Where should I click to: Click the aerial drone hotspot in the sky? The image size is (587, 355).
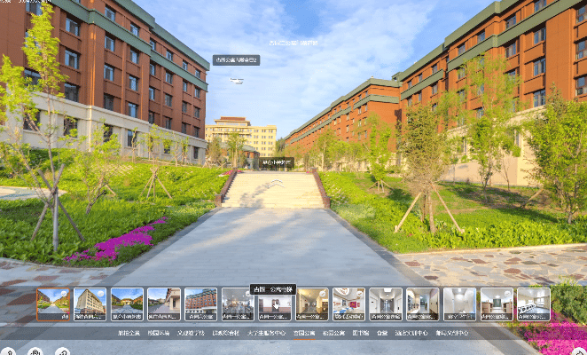[236, 81]
